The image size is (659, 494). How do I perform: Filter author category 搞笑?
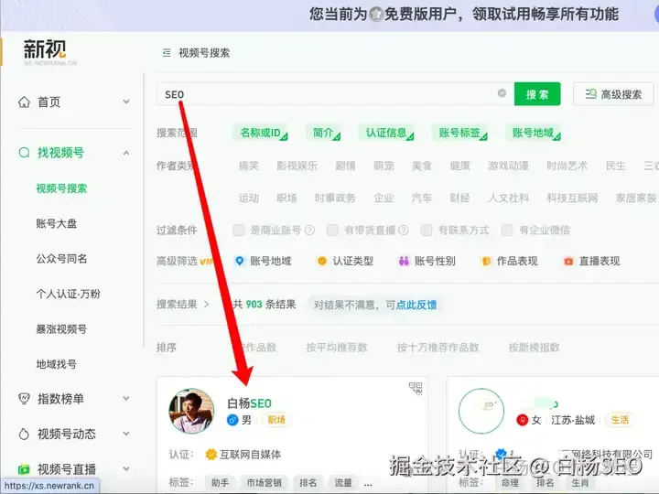[249, 166]
